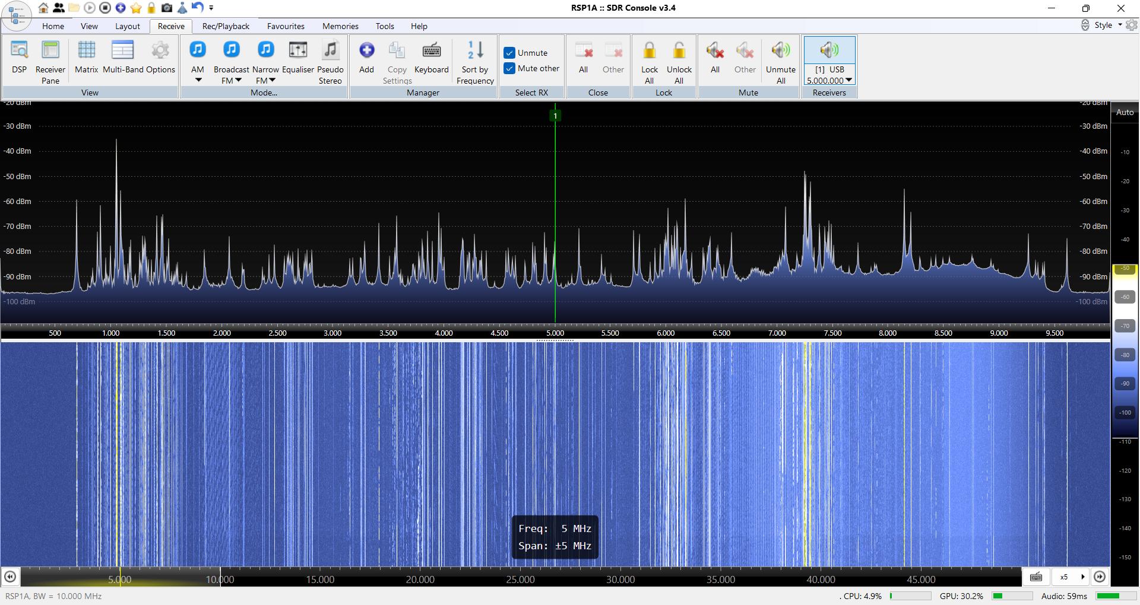Open the View ribbon tab
Viewport: 1140px width, 605px height.
(x=89, y=26)
